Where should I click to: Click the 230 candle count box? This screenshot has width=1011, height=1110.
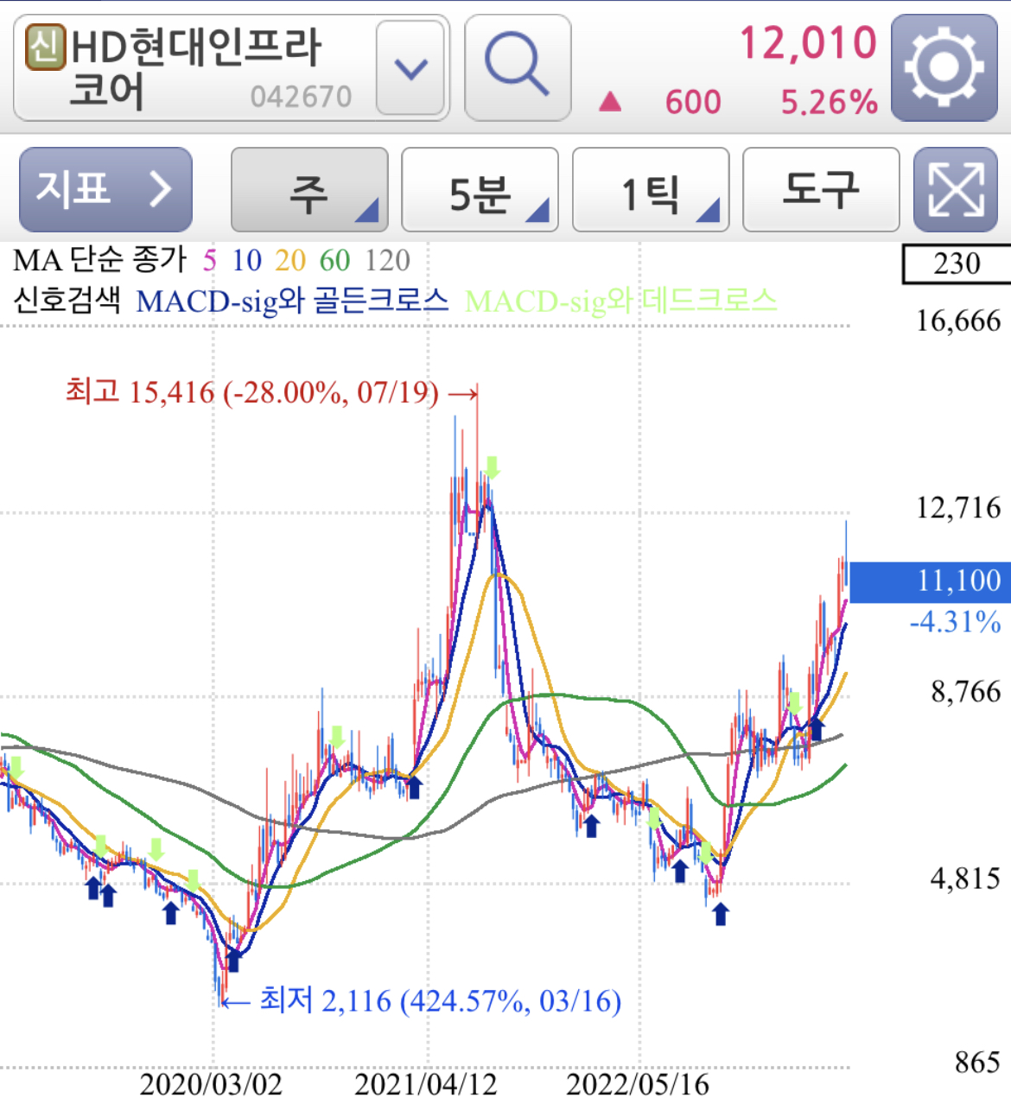pos(957,263)
